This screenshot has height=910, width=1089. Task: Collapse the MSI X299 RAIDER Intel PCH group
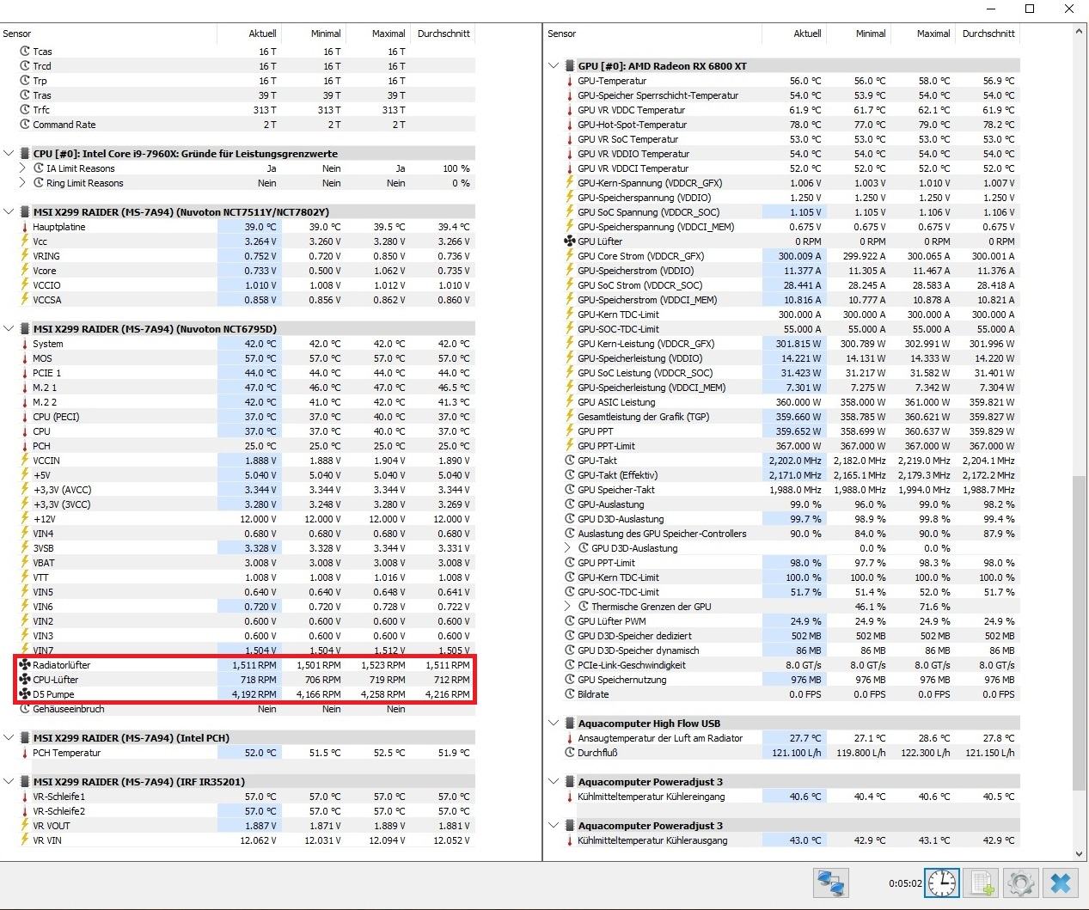[9, 738]
